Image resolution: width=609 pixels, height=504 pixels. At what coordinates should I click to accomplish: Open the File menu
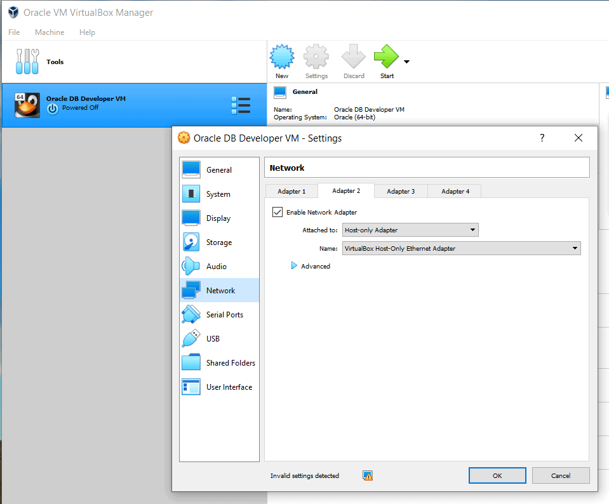[x=14, y=32]
